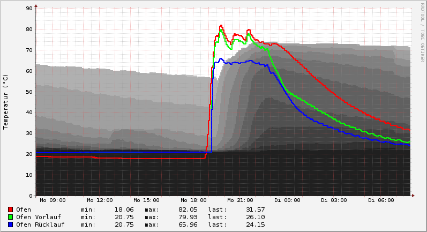Click the "Di 00:00" time axis label

click(x=287, y=200)
